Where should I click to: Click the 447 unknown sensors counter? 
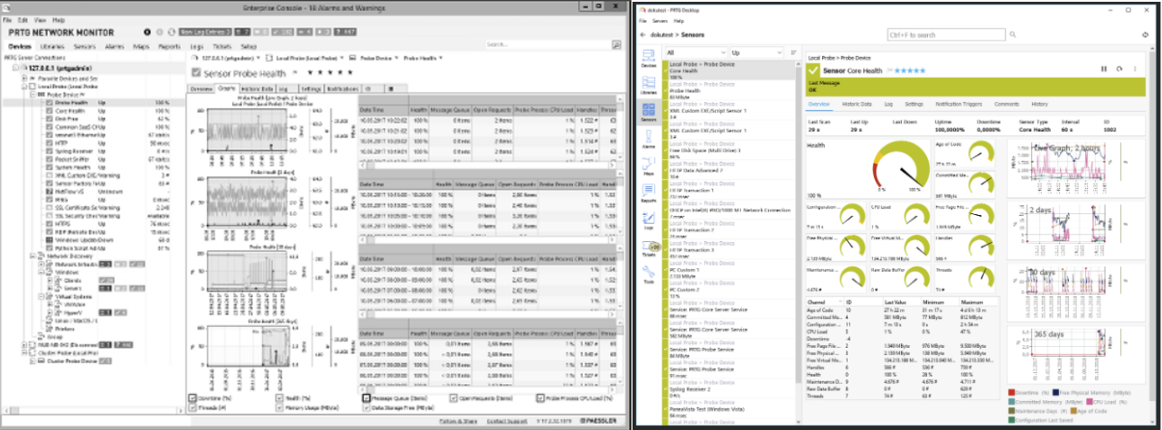point(345,32)
